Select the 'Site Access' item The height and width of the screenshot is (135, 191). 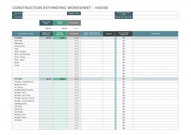click(x=18, y=106)
